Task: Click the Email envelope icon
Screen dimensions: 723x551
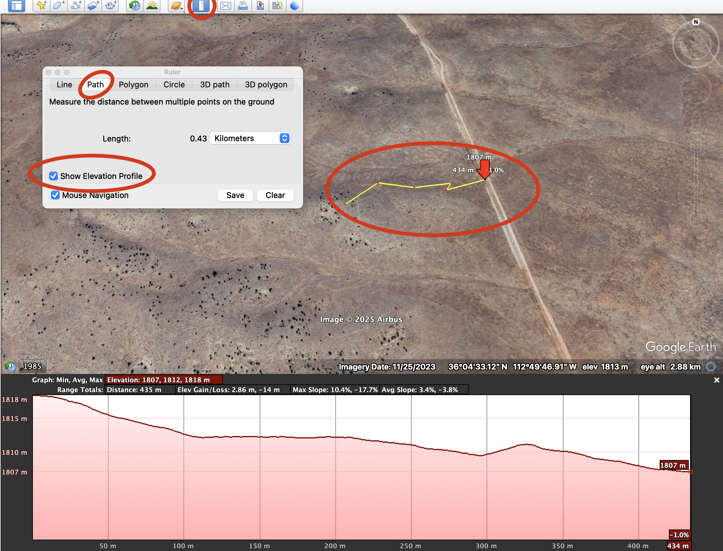Action: tap(226, 5)
